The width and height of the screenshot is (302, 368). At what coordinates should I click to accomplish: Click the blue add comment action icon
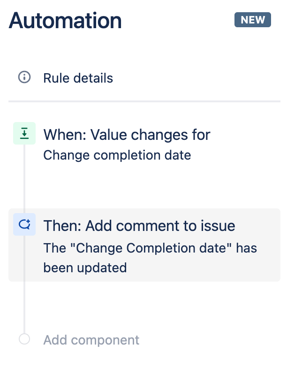pos(24,224)
